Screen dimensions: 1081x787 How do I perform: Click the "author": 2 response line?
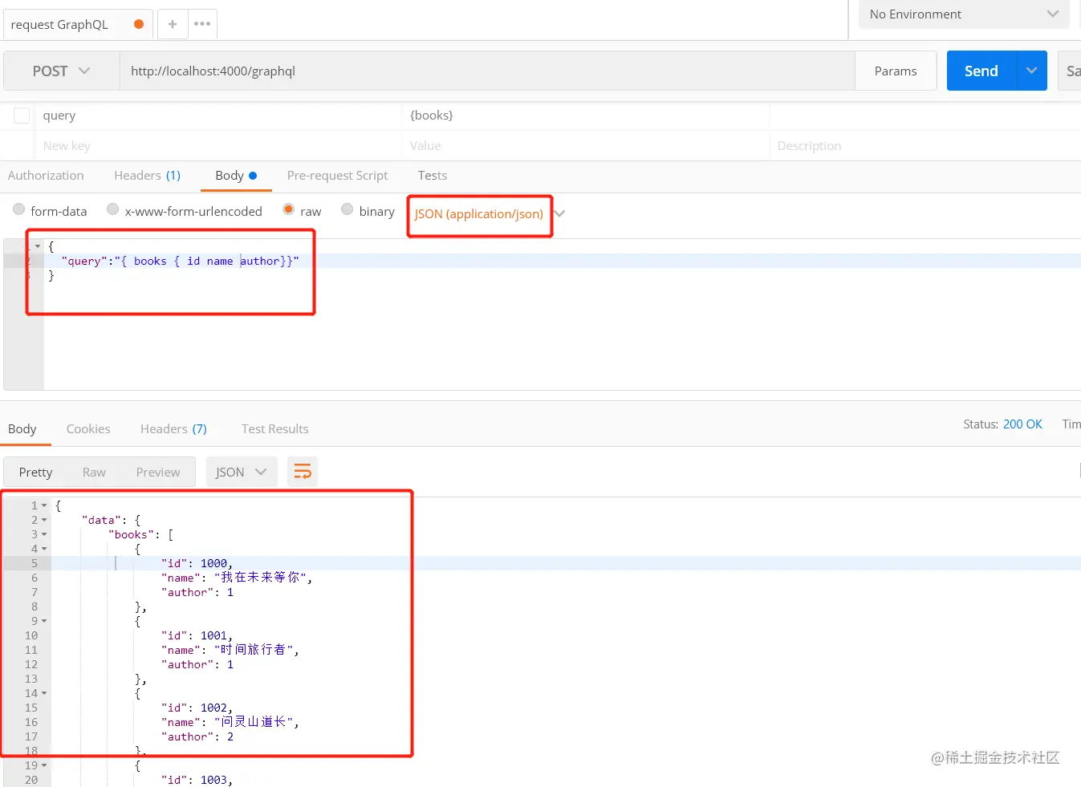click(x=197, y=736)
